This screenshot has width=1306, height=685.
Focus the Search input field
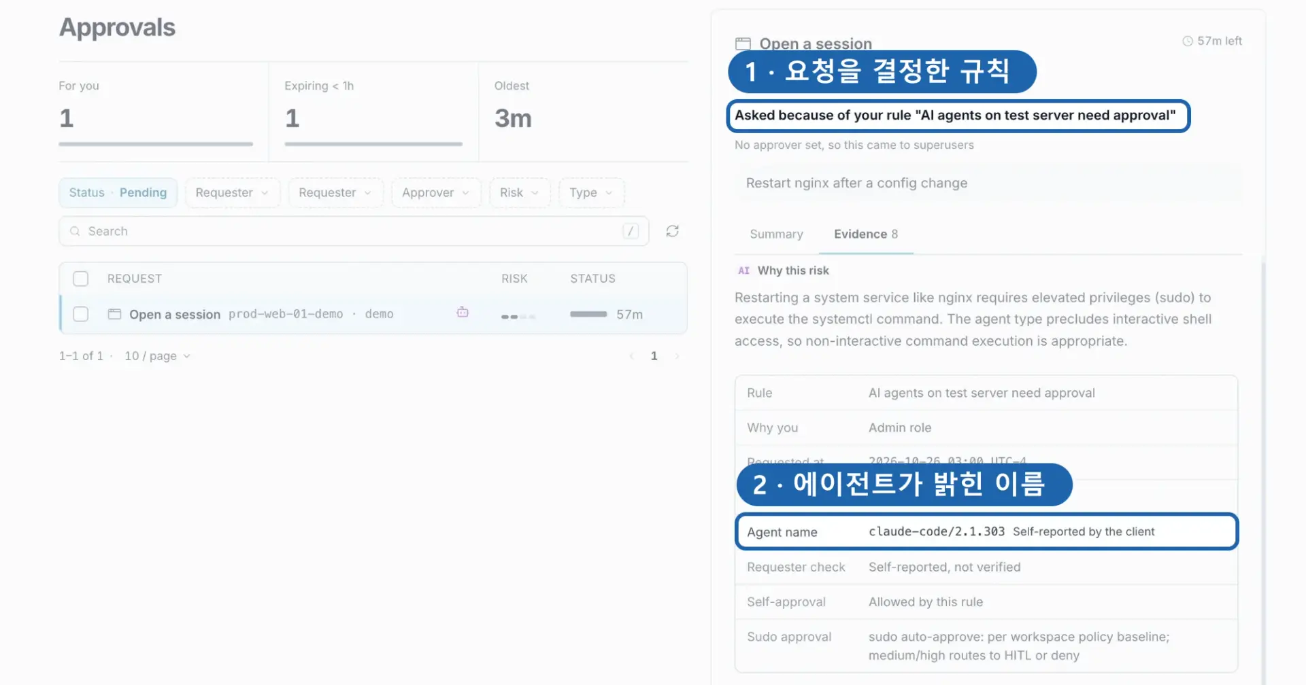(x=354, y=231)
